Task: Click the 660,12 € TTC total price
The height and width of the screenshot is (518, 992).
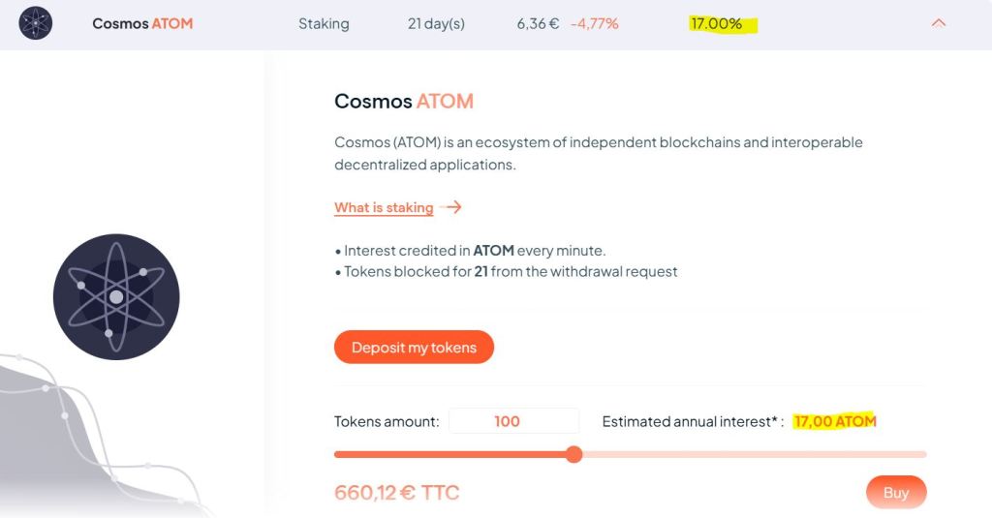Action: [396, 493]
